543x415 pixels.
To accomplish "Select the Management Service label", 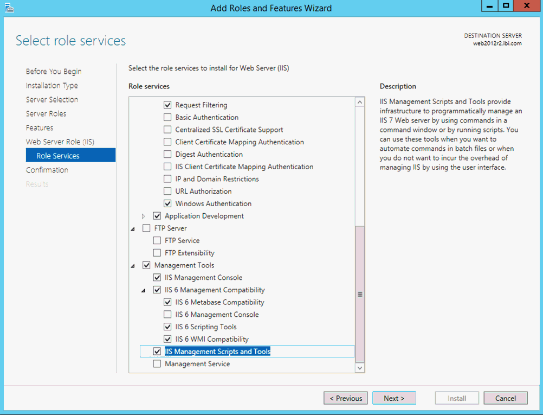I will click(x=197, y=363).
